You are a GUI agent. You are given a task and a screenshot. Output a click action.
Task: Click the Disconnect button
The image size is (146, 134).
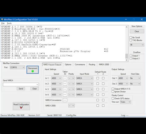[33, 70]
